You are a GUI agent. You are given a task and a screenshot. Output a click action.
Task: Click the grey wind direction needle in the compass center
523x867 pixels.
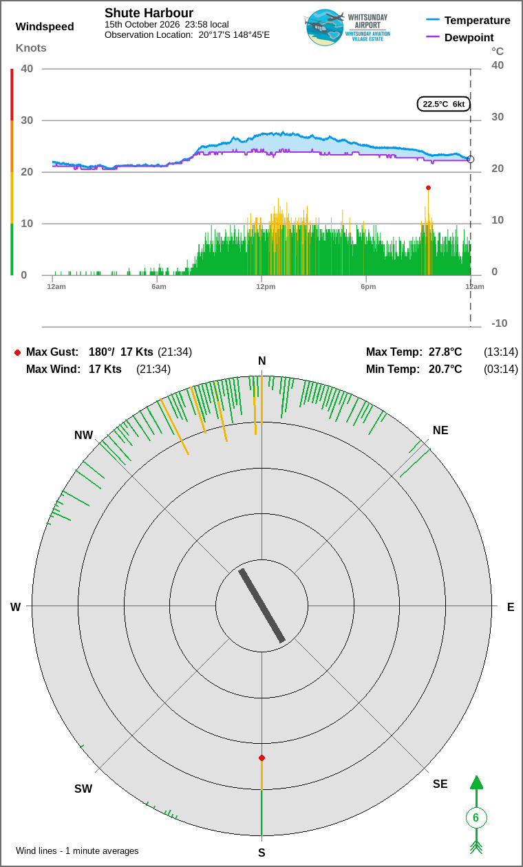261,606
